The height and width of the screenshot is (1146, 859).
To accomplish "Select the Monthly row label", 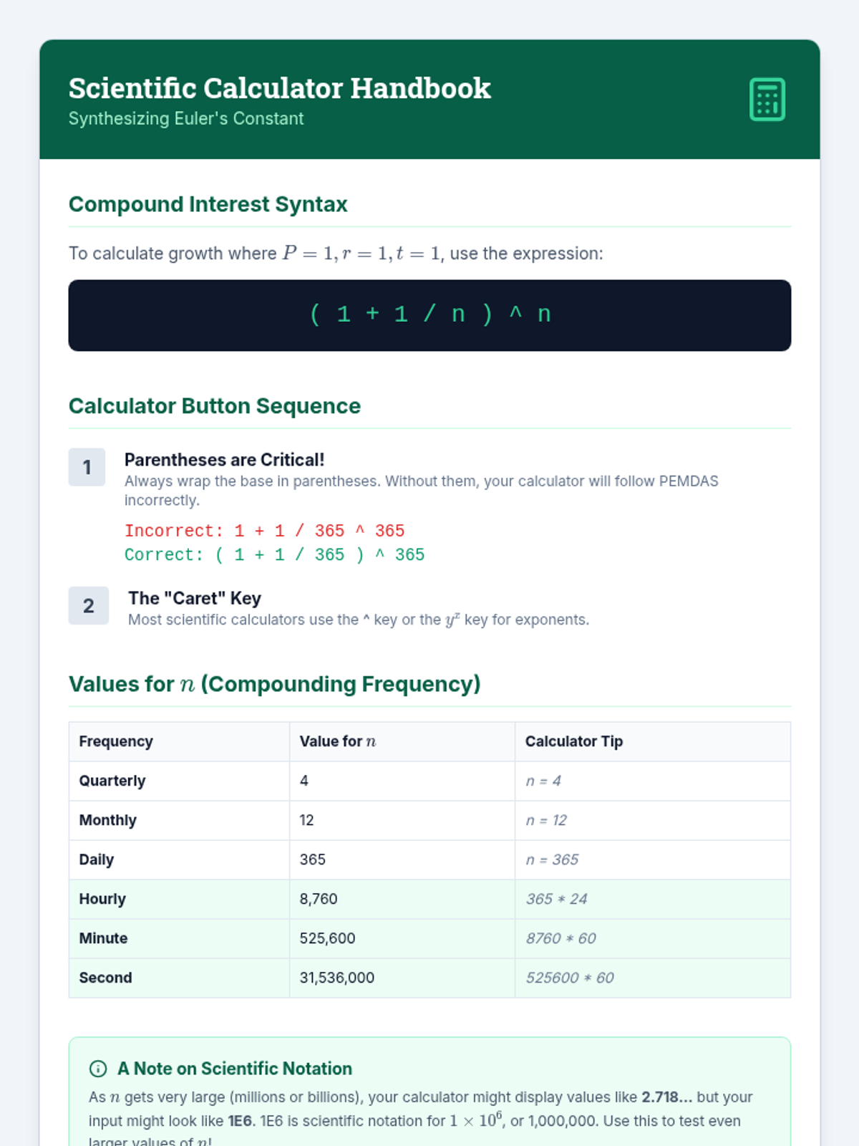I will coord(107,820).
